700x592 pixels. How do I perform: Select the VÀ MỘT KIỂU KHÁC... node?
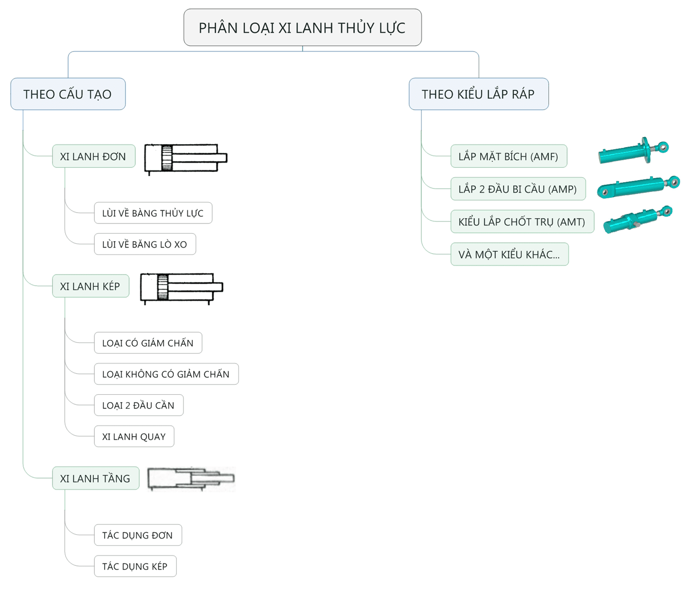[509, 255]
